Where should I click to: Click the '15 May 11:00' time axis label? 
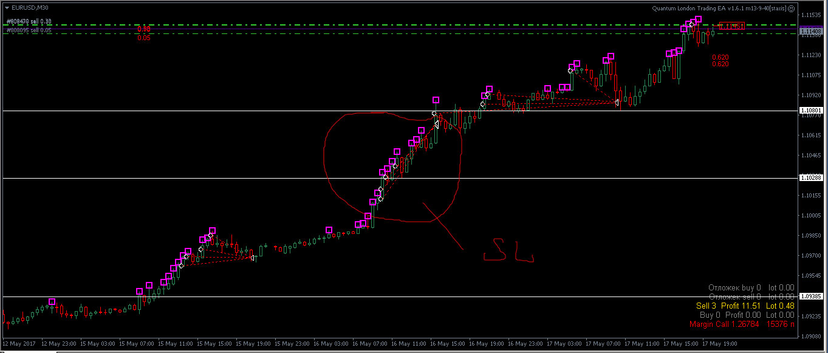(174, 343)
